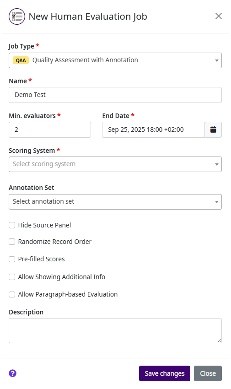Open the Select scoring system dropdown

[x=115, y=164]
